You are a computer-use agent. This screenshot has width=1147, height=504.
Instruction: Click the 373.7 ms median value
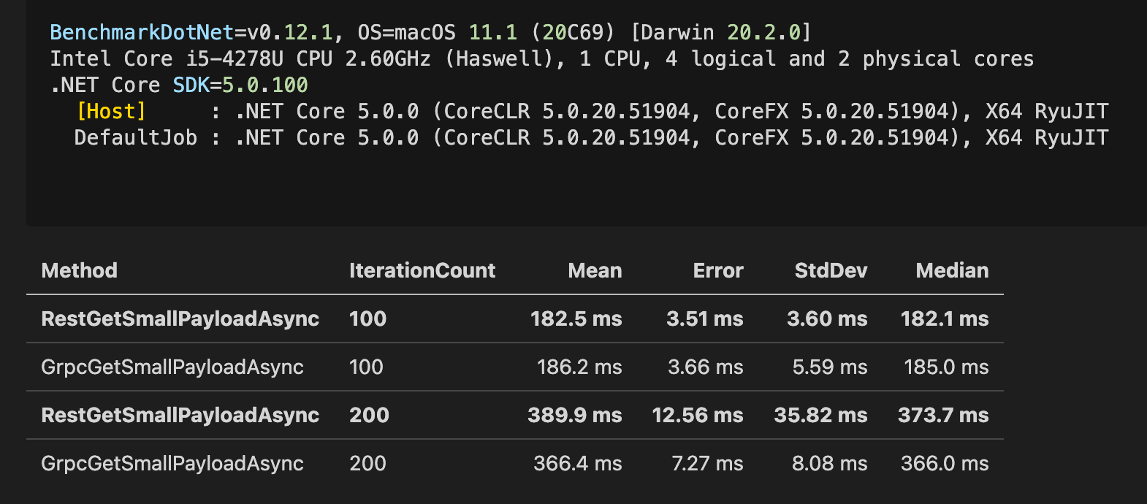[943, 415]
